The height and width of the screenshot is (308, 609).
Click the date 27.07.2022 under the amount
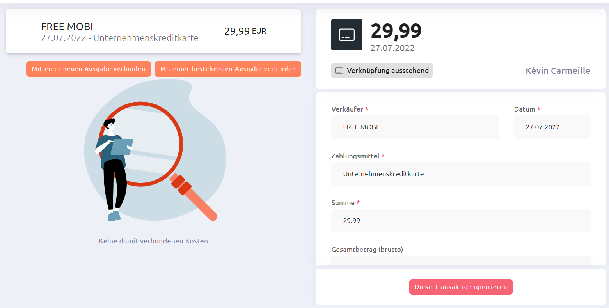click(392, 48)
